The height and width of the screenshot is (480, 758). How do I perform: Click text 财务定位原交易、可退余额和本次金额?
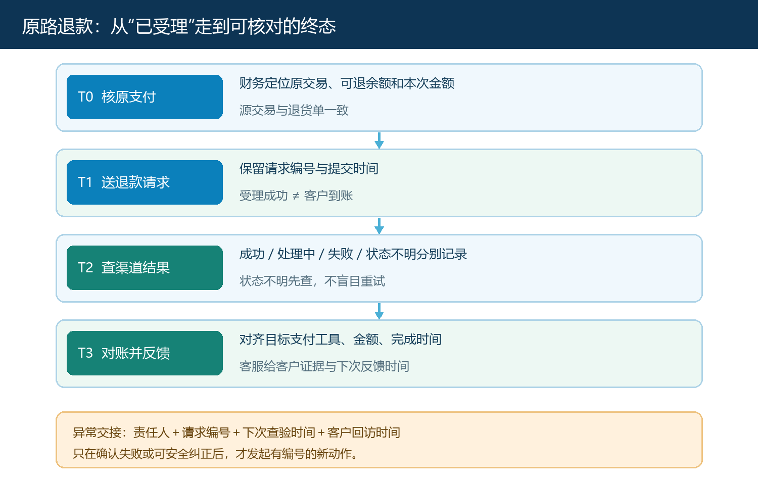347,83
